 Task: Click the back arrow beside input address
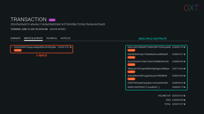point(12,47)
